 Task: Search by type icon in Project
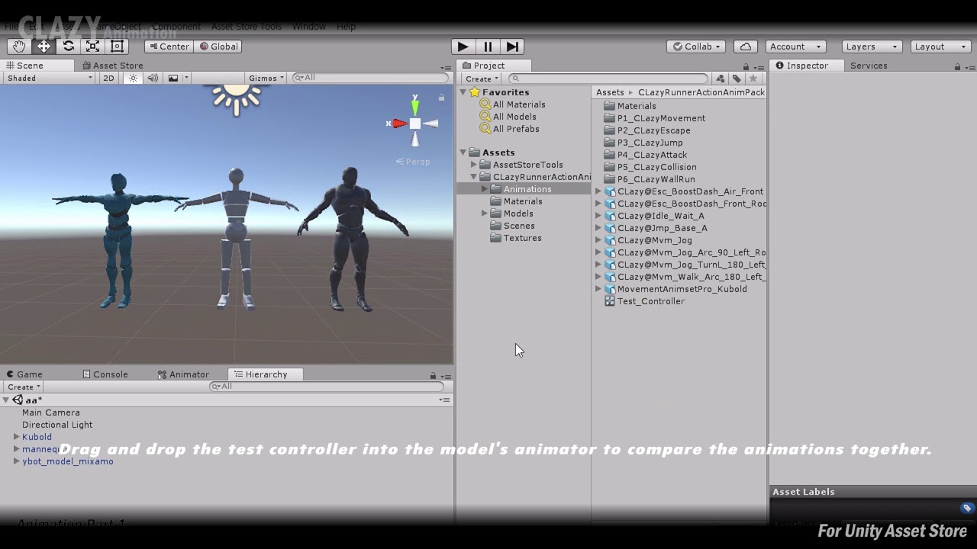(x=720, y=79)
